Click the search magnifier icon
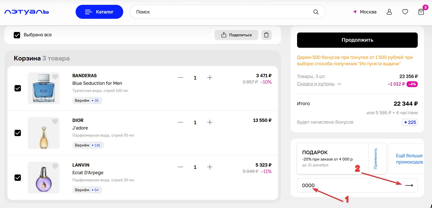The width and height of the screenshot is (432, 208). click(316, 12)
